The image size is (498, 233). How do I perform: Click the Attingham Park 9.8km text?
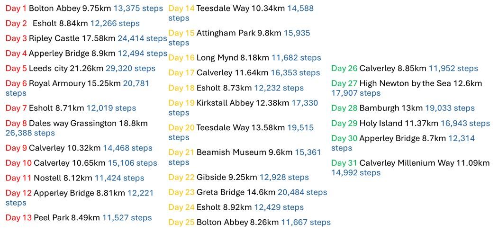239,33
